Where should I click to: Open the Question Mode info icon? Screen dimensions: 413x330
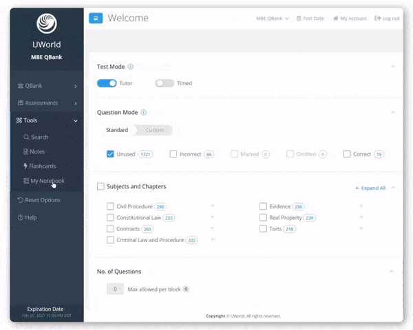pyautogui.click(x=144, y=112)
